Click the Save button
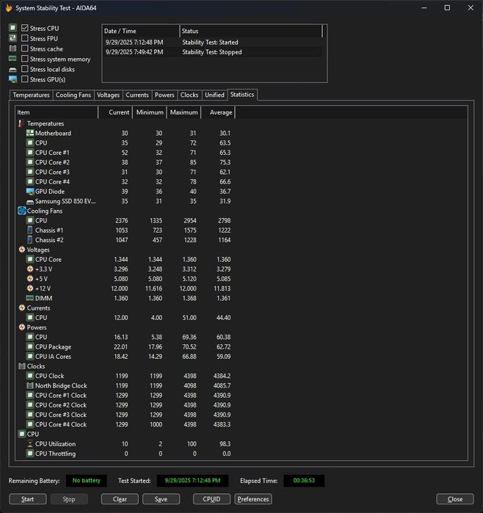 161,499
